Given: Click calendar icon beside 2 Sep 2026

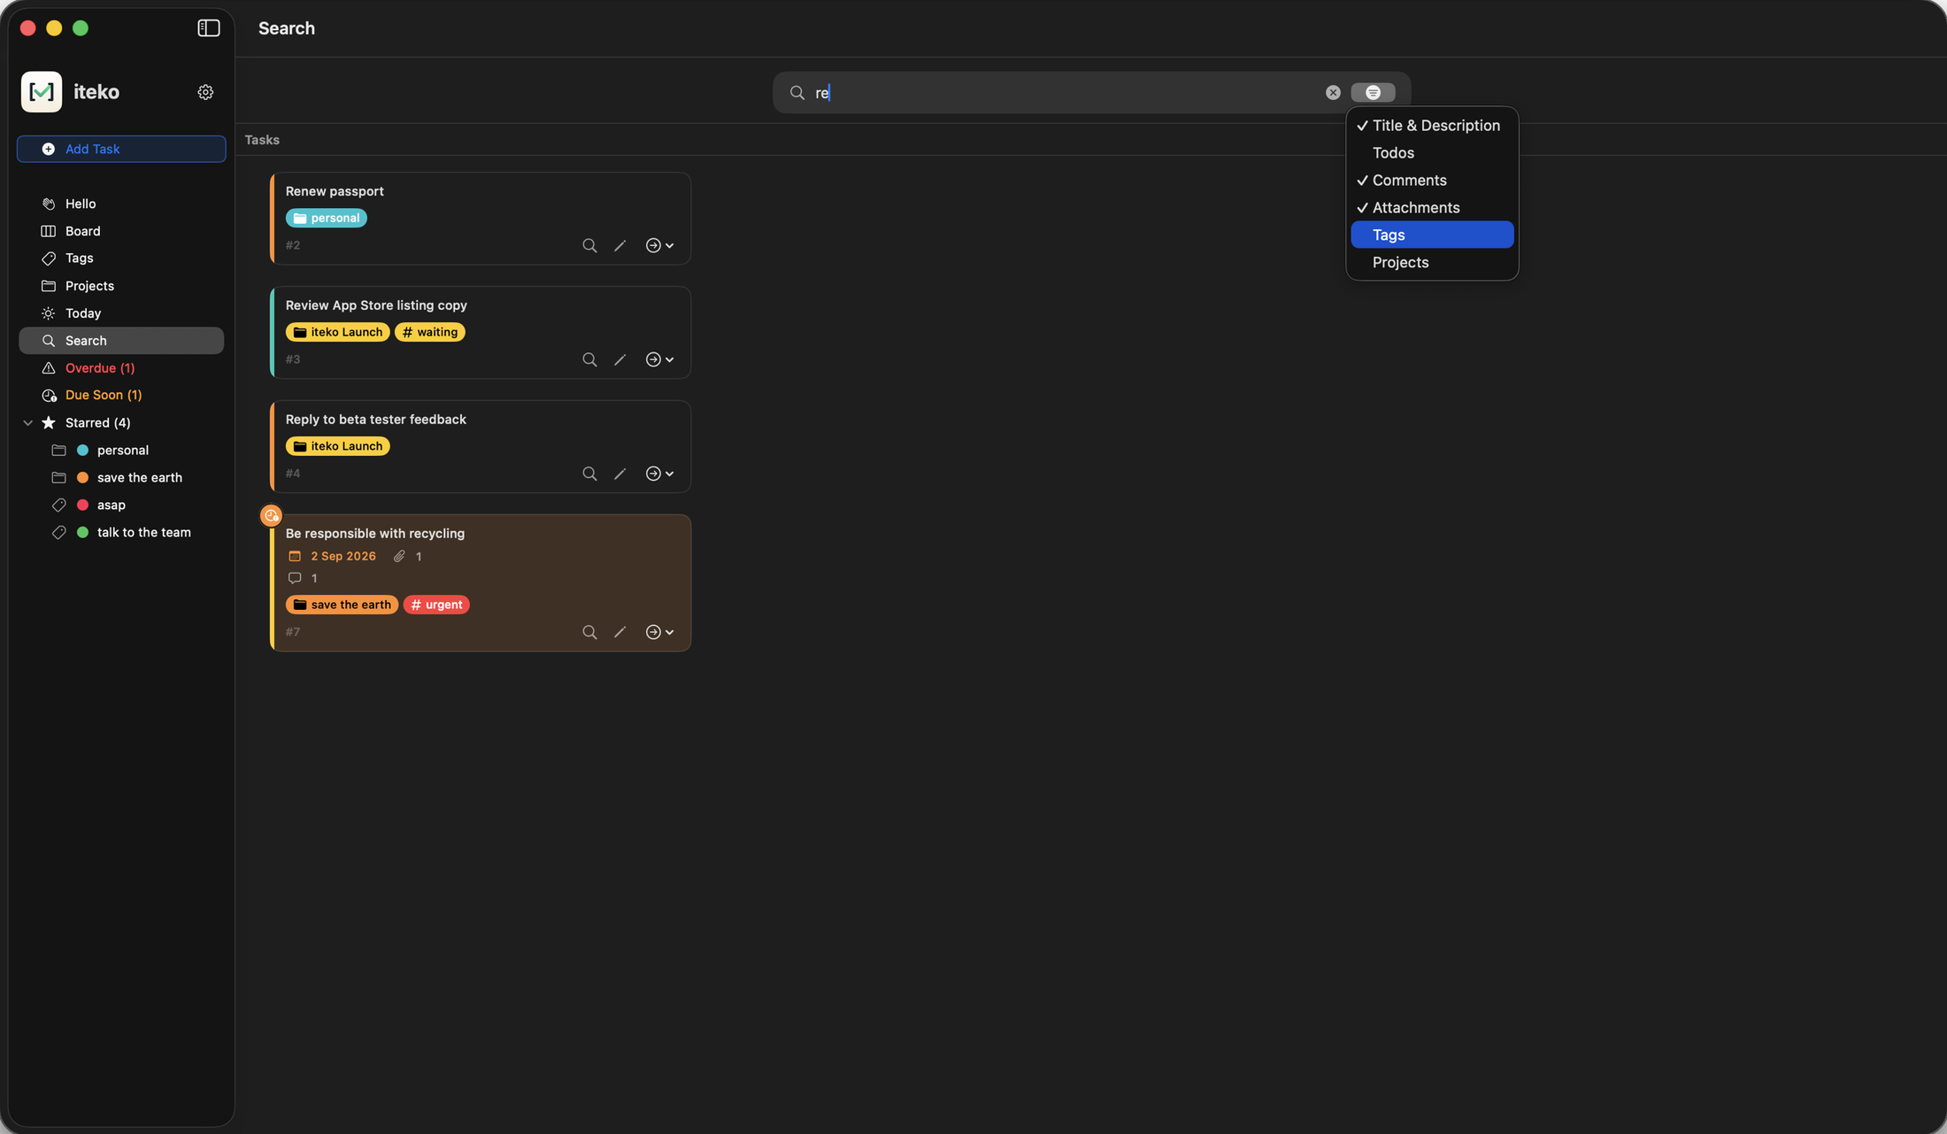Looking at the screenshot, I should coord(295,557).
